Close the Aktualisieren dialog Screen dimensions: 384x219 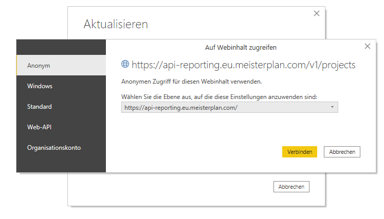point(317,13)
